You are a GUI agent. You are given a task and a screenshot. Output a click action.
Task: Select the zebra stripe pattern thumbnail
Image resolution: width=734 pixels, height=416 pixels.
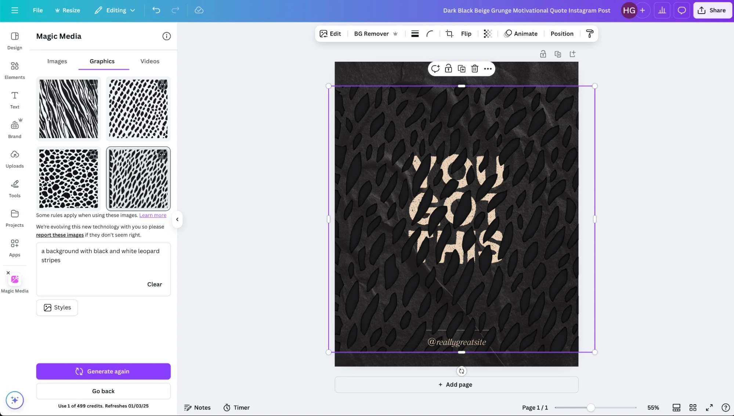[x=68, y=109]
